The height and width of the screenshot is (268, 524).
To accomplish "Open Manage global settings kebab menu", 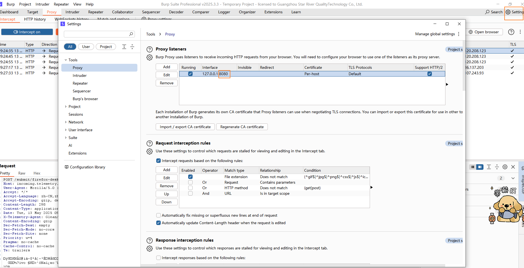I will click(x=459, y=34).
